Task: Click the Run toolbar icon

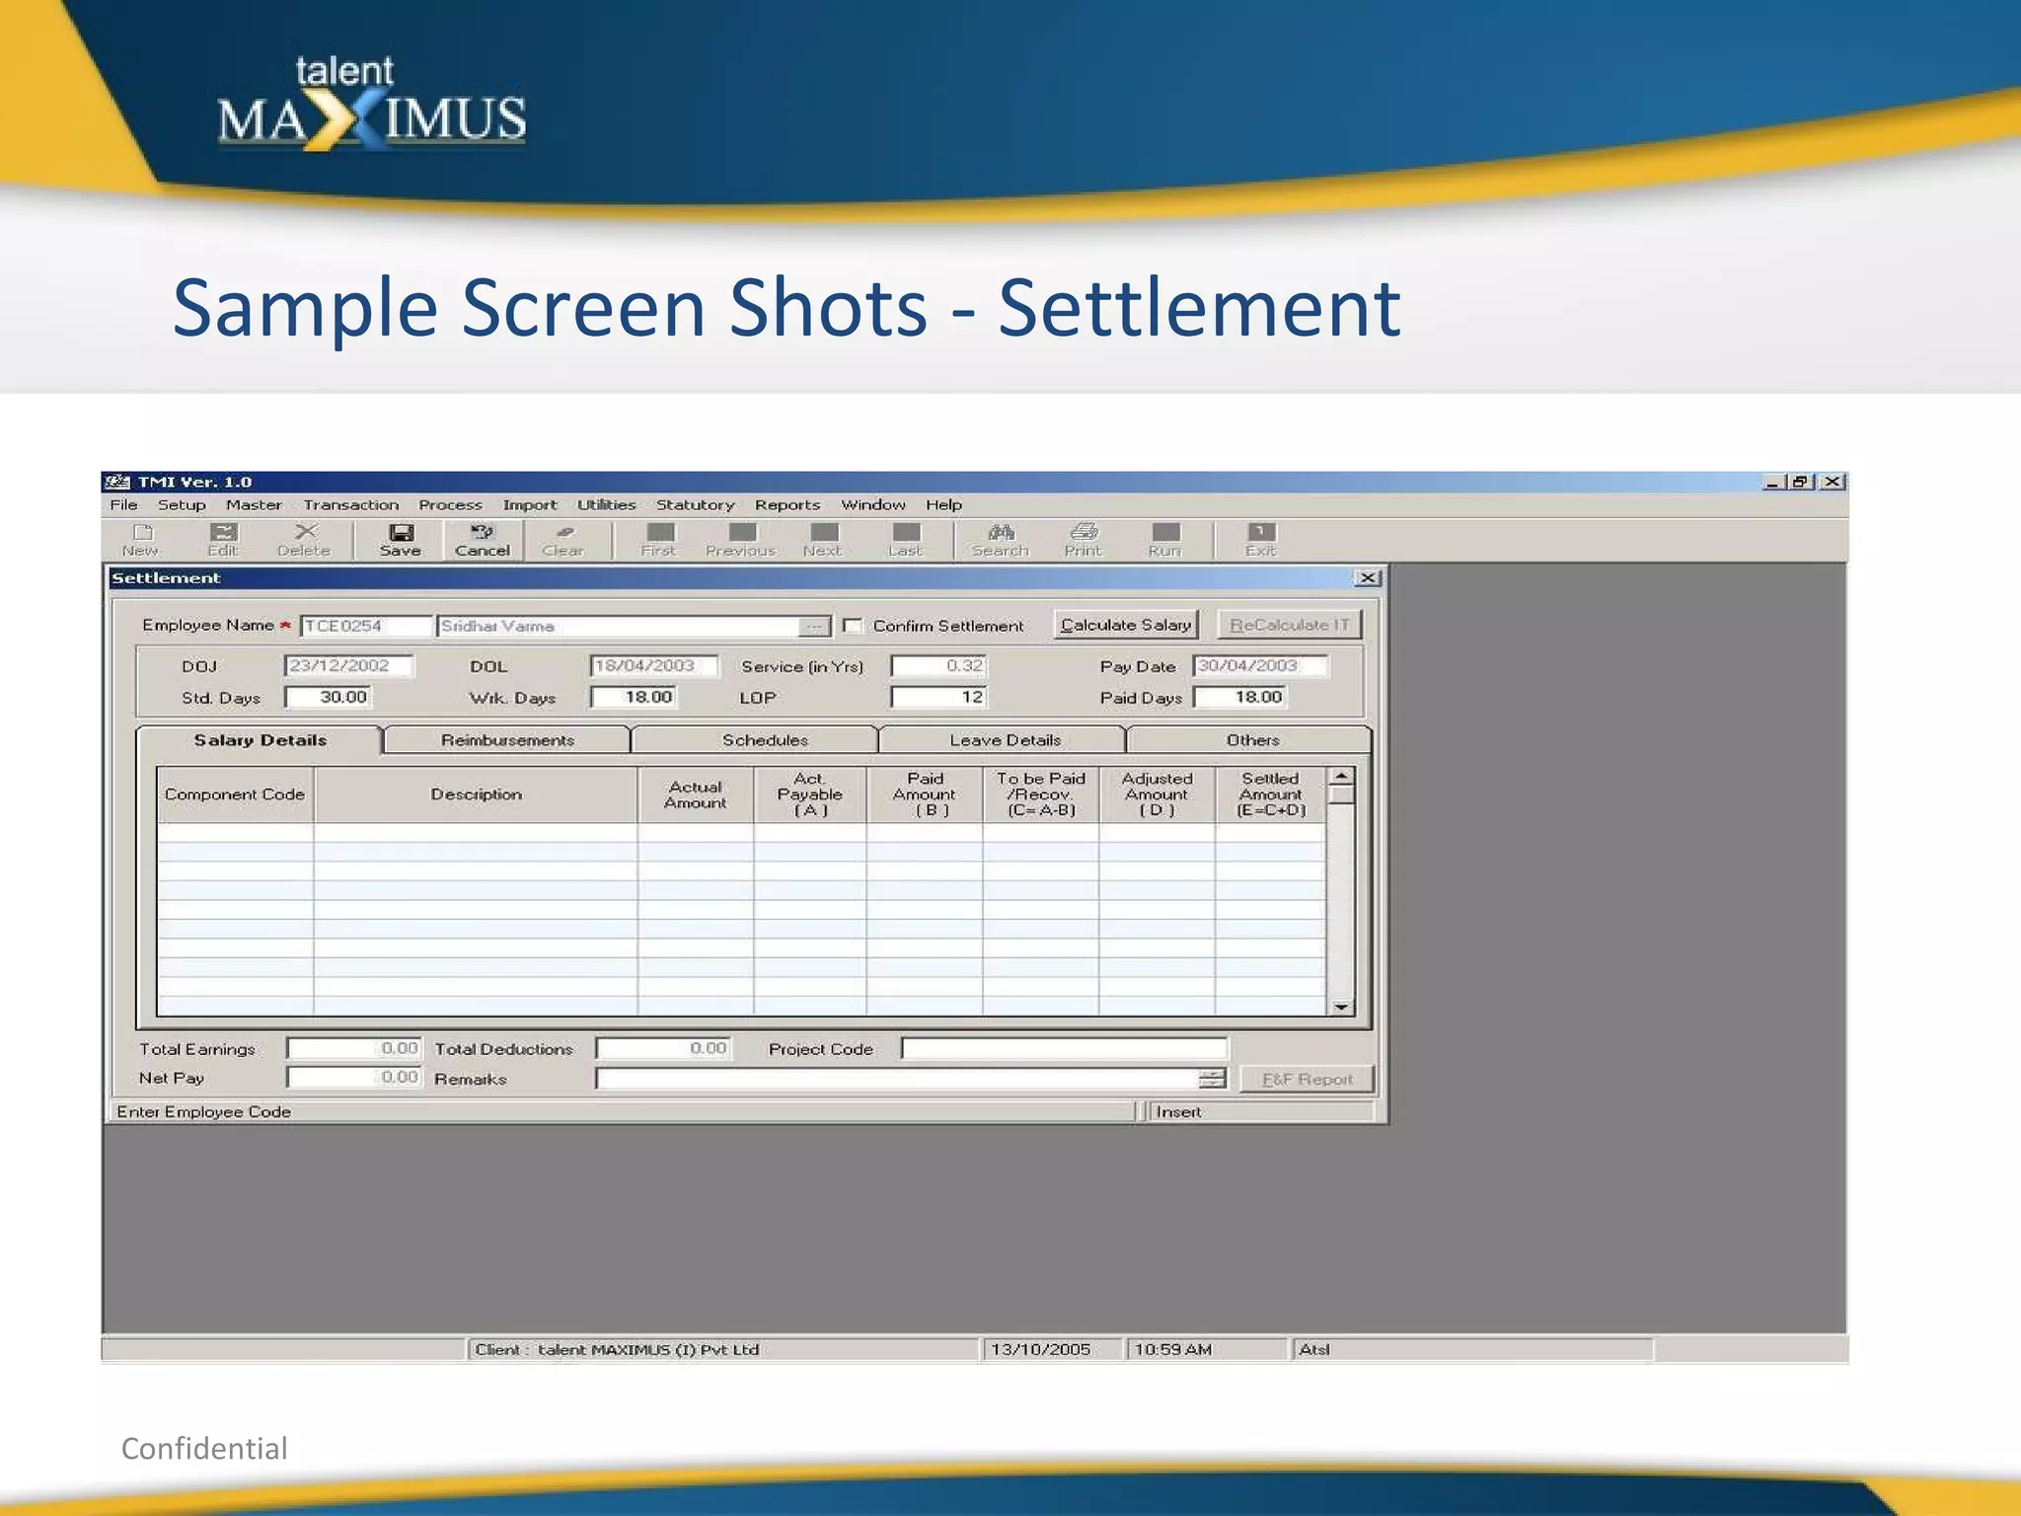Action: pyautogui.click(x=1164, y=540)
